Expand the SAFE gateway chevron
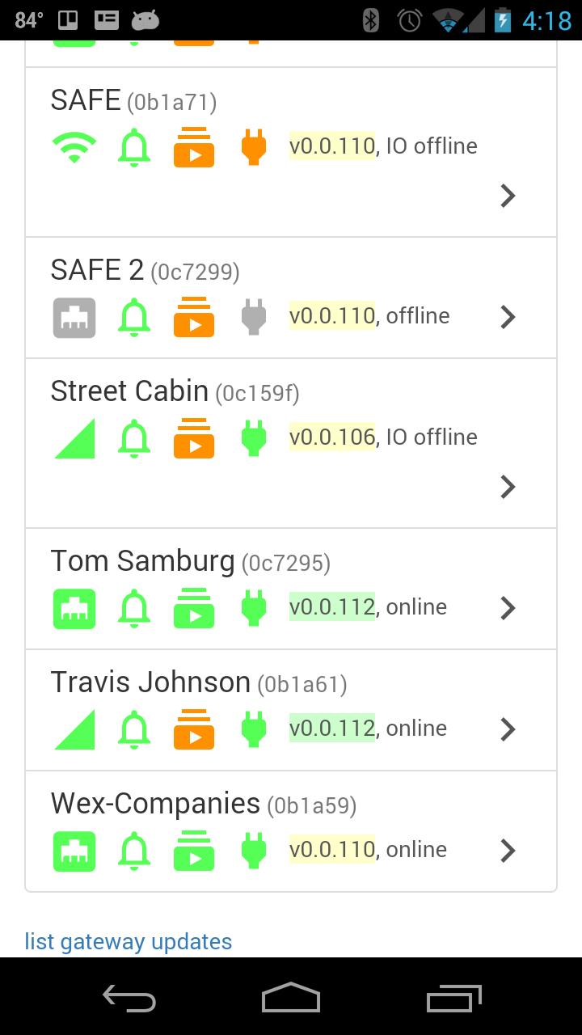This screenshot has width=582, height=1035. (x=508, y=196)
